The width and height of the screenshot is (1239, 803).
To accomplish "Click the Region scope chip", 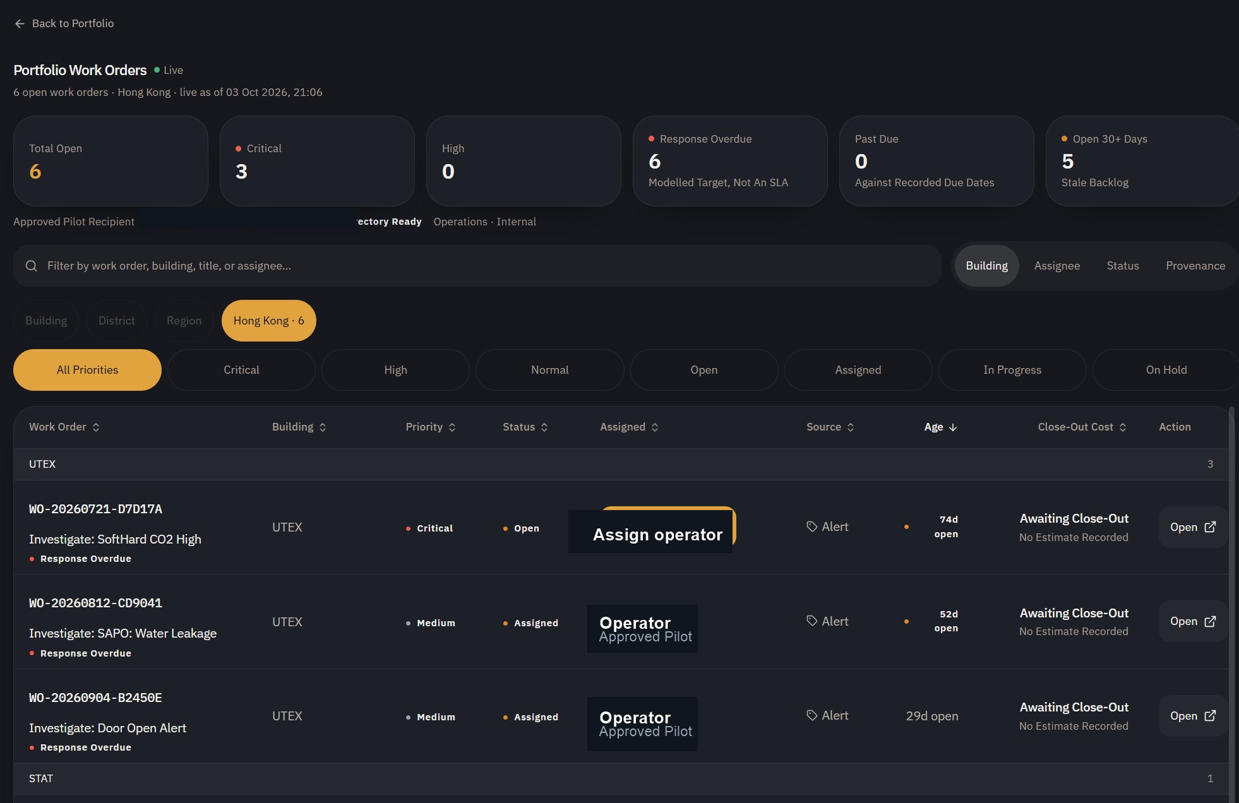I will tap(184, 321).
